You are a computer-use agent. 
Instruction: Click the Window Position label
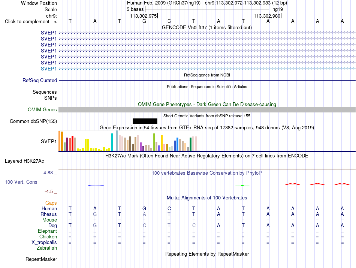pos(39,3)
